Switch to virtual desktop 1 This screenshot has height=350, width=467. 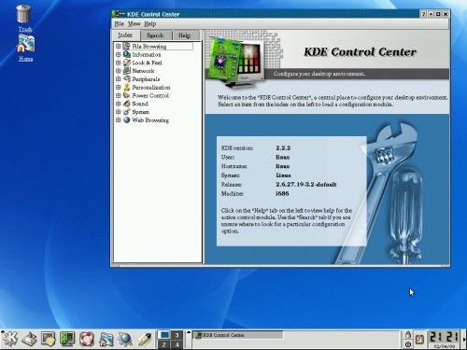coord(164,335)
